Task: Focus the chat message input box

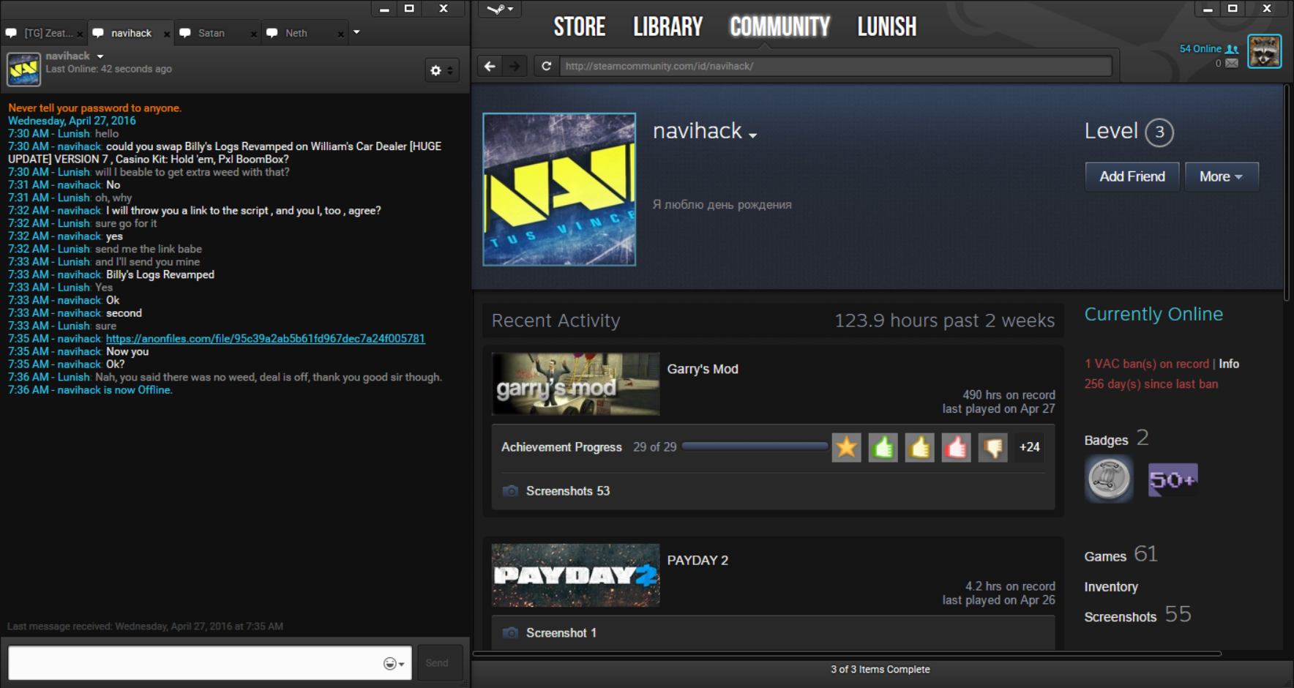Action: point(210,663)
